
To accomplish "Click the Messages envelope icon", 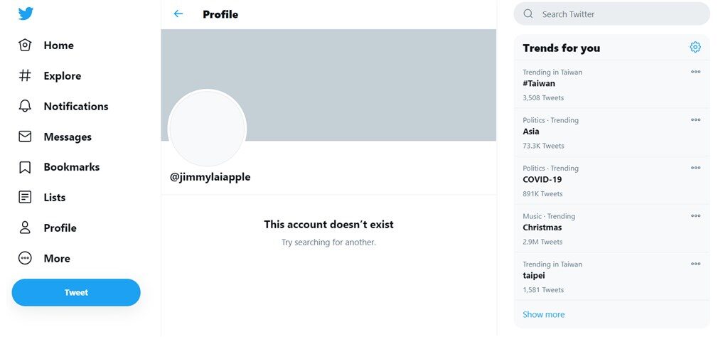I will [x=25, y=137].
